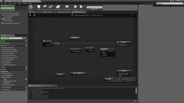
Task: Focus the My Blueprint search field
Action: click(x=15, y=38)
